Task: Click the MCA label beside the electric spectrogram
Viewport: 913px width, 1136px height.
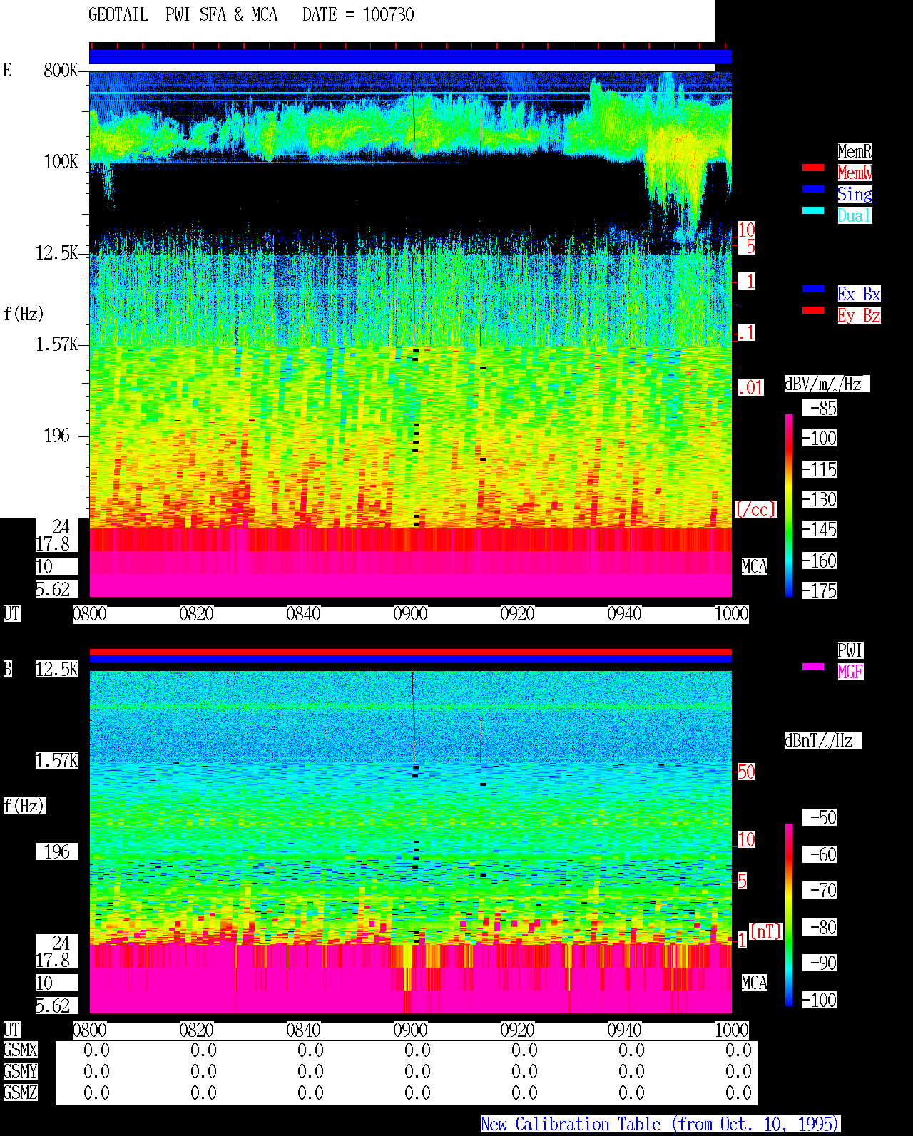Action: [755, 566]
